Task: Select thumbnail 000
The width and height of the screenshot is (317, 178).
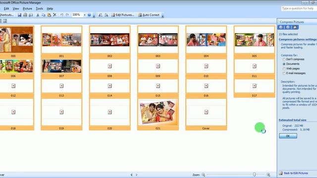Action: 16,42
